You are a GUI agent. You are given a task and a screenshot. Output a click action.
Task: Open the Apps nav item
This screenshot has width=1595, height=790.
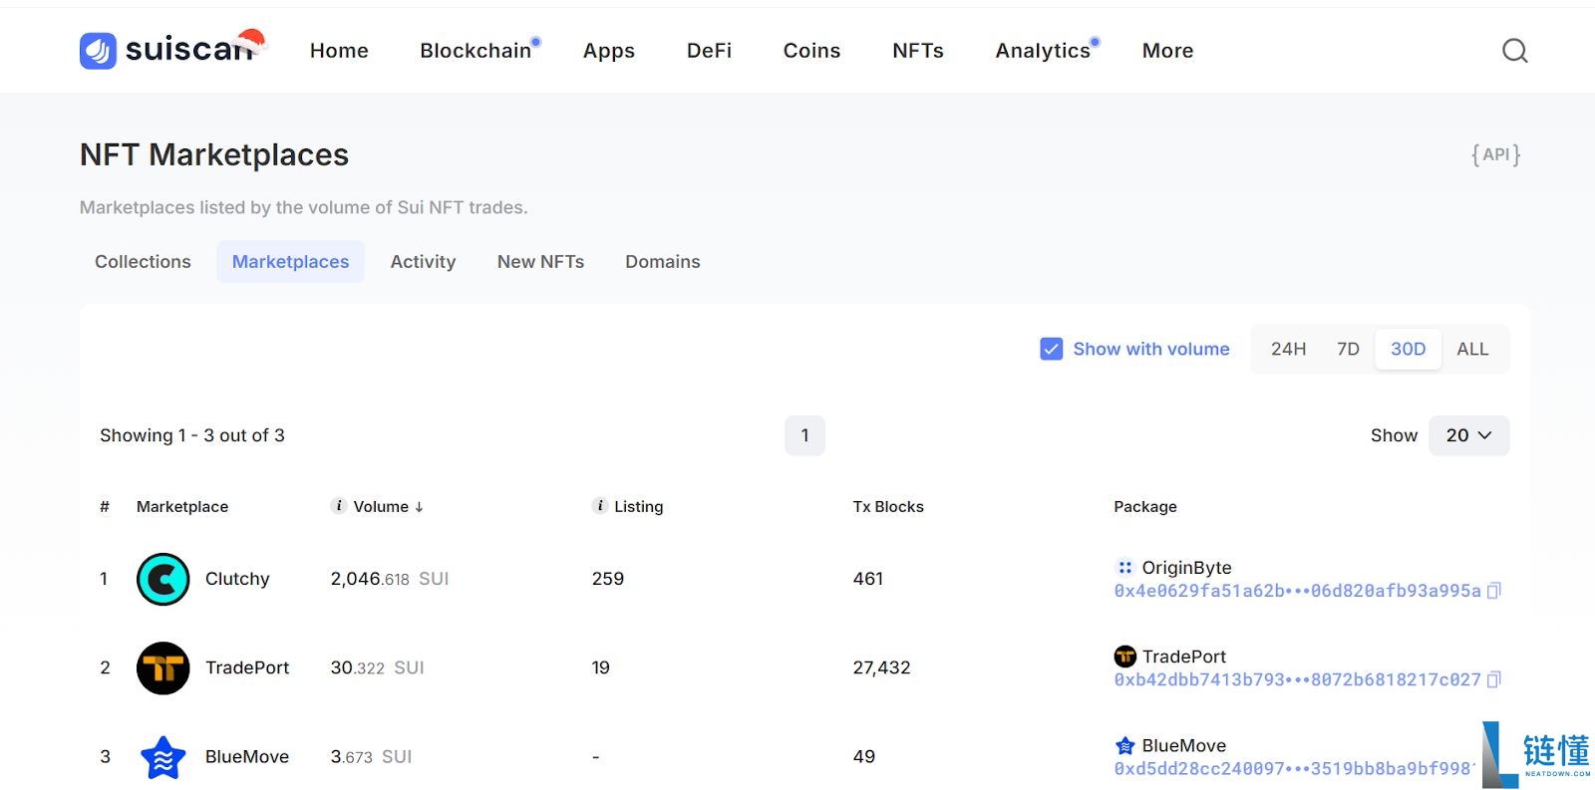click(x=609, y=51)
